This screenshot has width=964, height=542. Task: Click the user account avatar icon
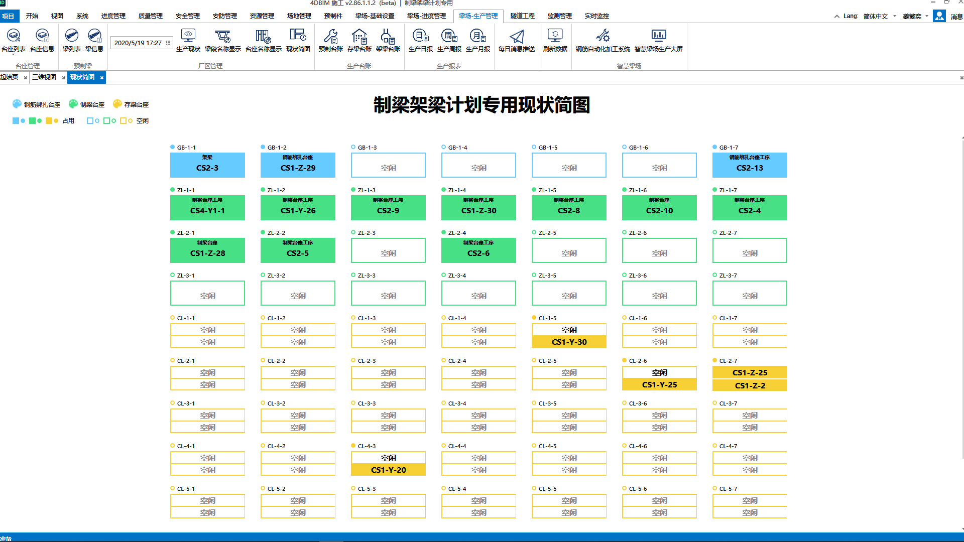coord(939,16)
